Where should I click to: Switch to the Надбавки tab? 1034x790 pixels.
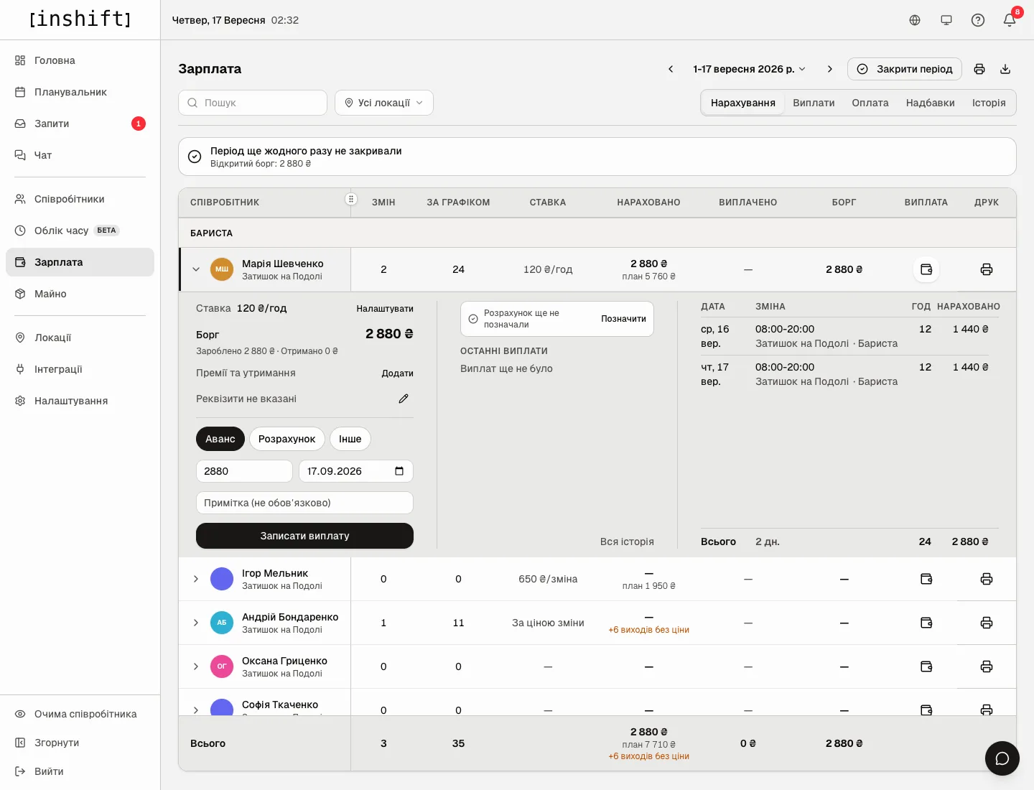pos(931,103)
